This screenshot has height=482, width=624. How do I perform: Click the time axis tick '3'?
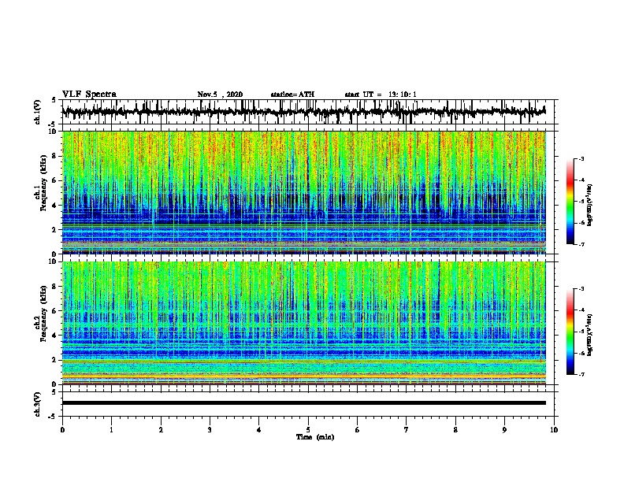pyautogui.click(x=210, y=430)
